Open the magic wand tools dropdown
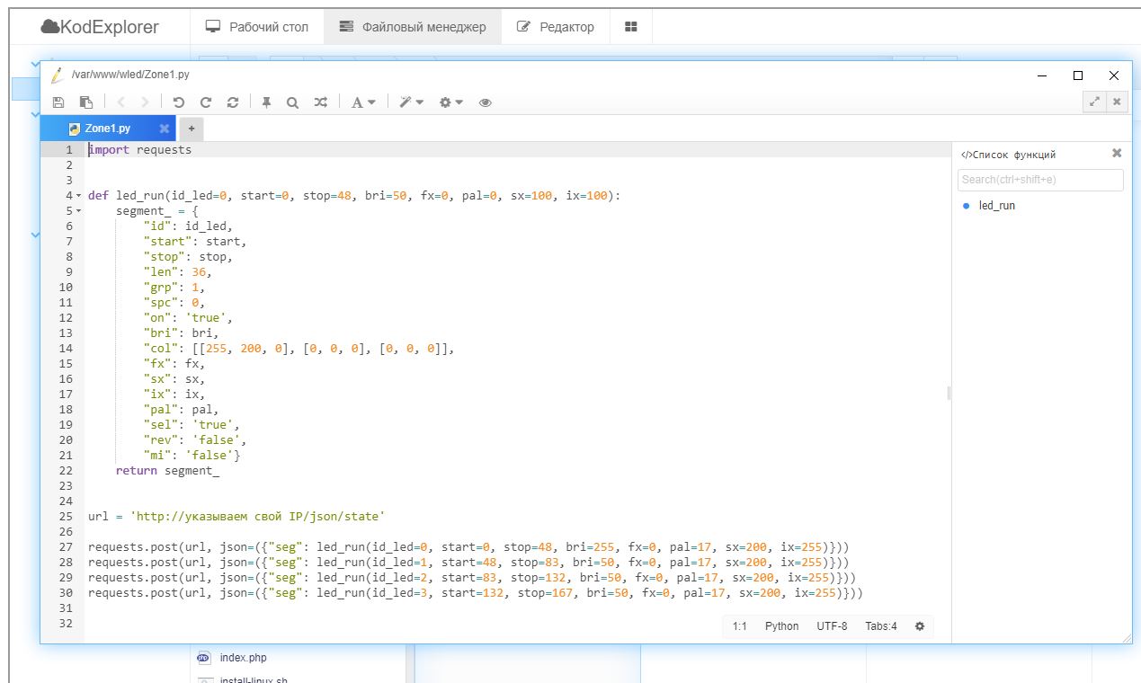Screen dimensions: 1141x683 411,102
